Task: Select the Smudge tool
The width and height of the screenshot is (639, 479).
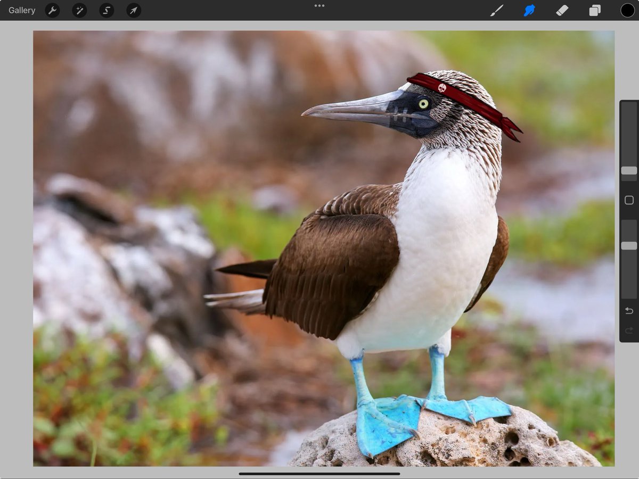Action: click(x=529, y=10)
